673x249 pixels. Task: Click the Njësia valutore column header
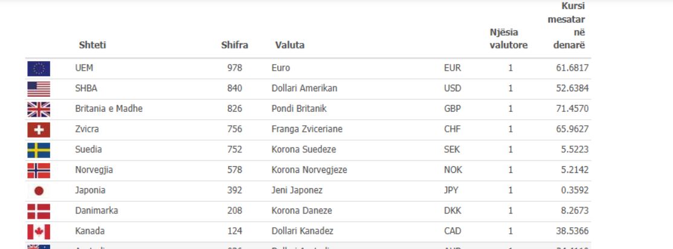pos(508,39)
